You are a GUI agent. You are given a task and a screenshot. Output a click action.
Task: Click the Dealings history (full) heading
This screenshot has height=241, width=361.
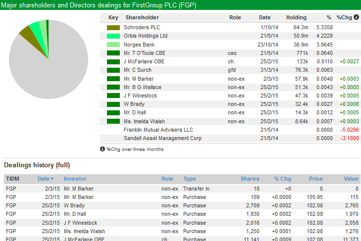click(37, 165)
